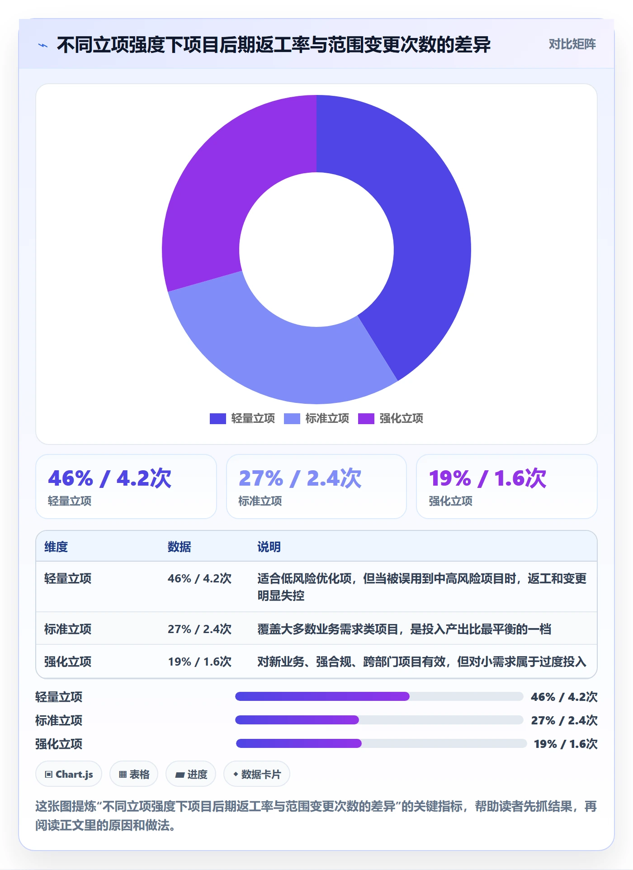Click the table's 27% / 2.4次 data cell
Image resolution: width=633 pixels, height=870 pixels.
point(199,629)
